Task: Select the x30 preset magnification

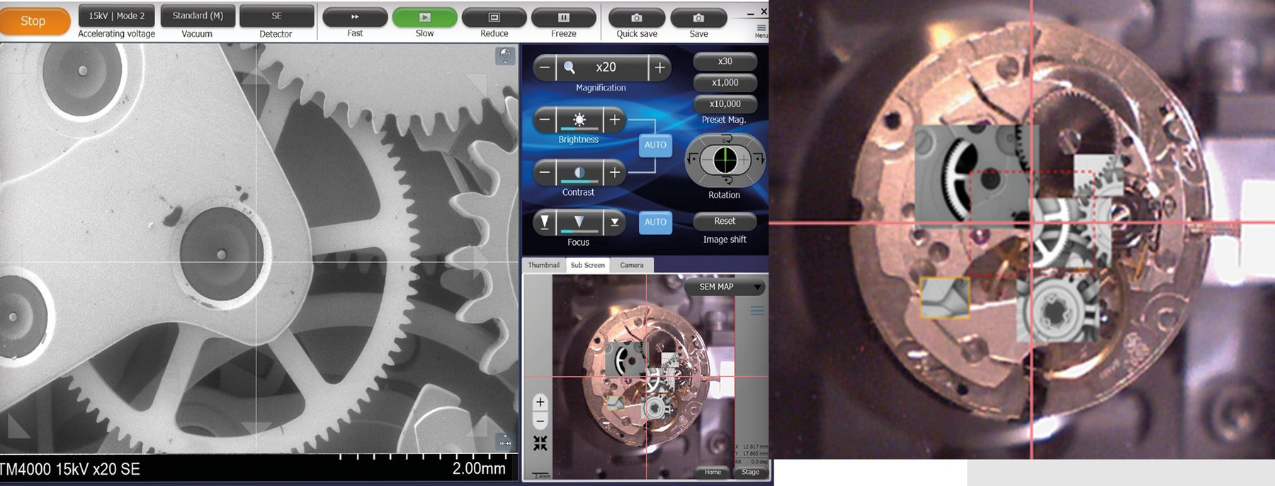Action: tap(725, 62)
